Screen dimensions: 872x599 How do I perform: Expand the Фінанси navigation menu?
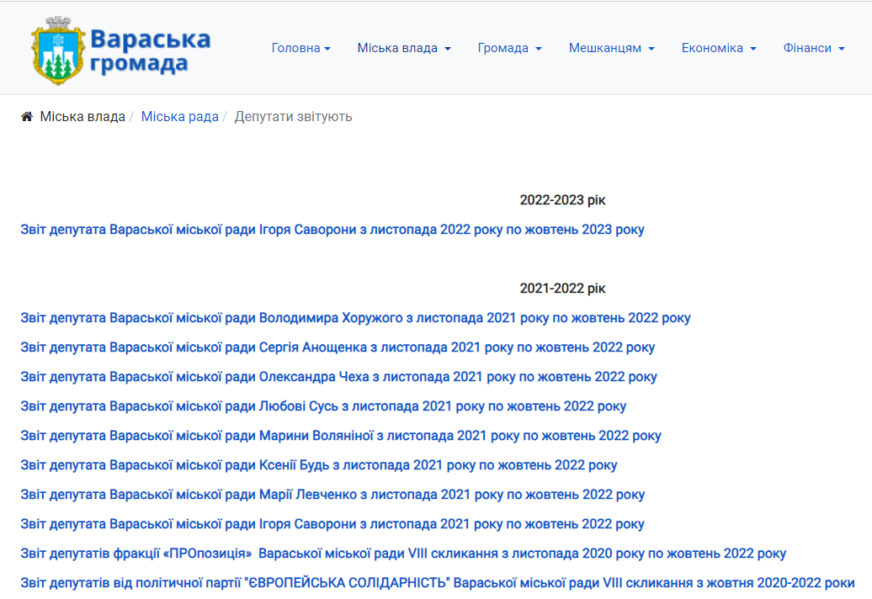click(814, 48)
